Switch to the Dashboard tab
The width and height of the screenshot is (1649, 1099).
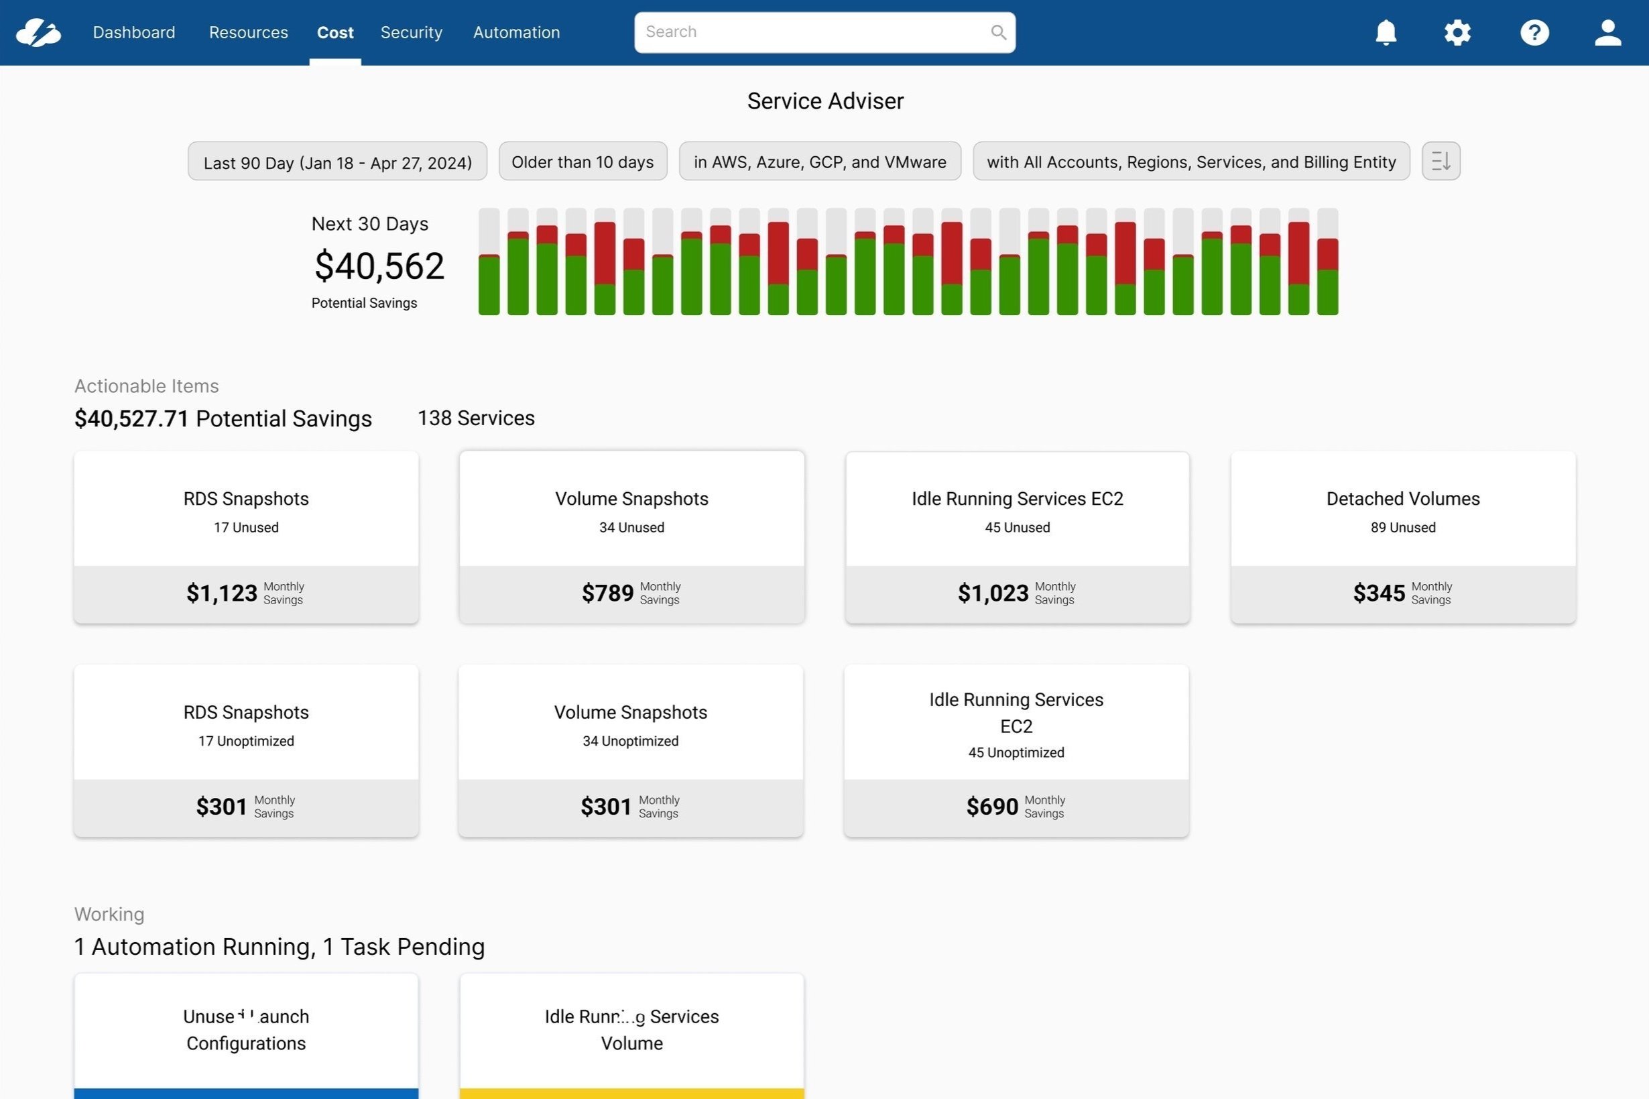[x=134, y=32]
